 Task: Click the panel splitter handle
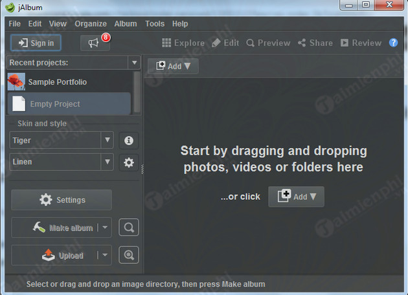click(x=142, y=169)
